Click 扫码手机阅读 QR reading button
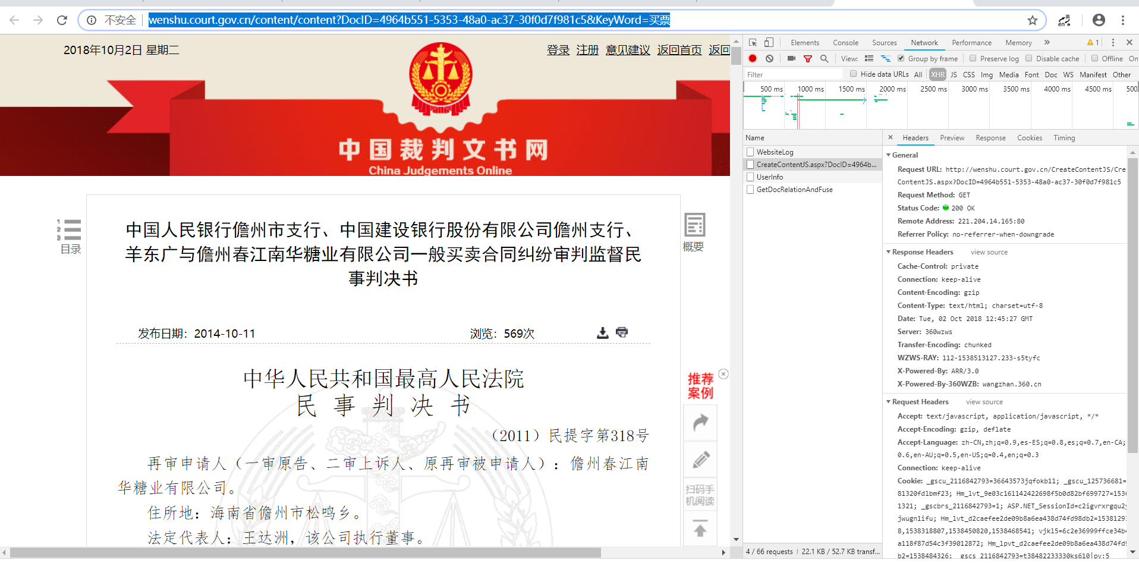1139x563 pixels. (700, 495)
